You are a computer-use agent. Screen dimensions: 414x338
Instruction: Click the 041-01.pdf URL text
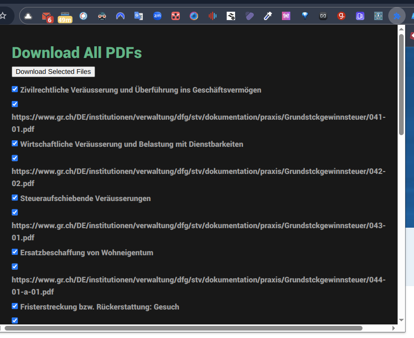pyautogui.click(x=199, y=123)
